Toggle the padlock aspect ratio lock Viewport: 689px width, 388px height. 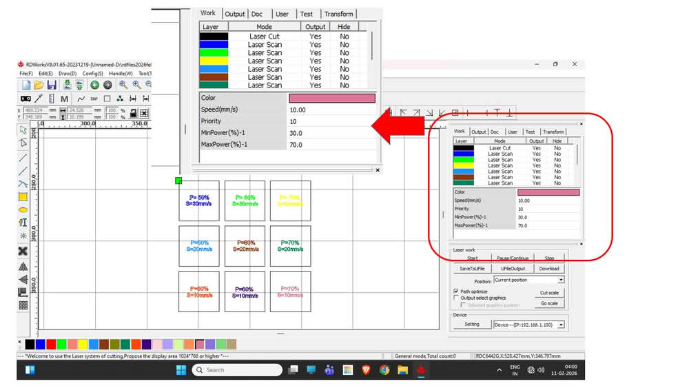pyautogui.click(x=133, y=113)
